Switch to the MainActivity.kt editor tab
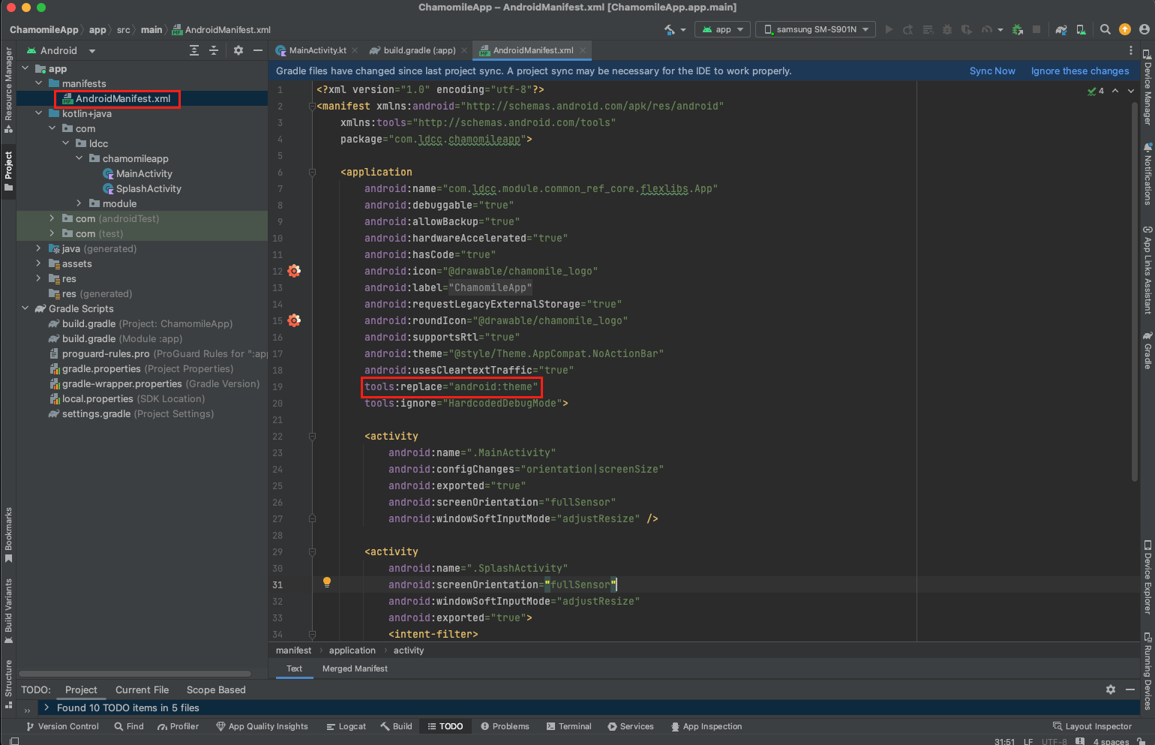The image size is (1155, 745). coord(317,50)
